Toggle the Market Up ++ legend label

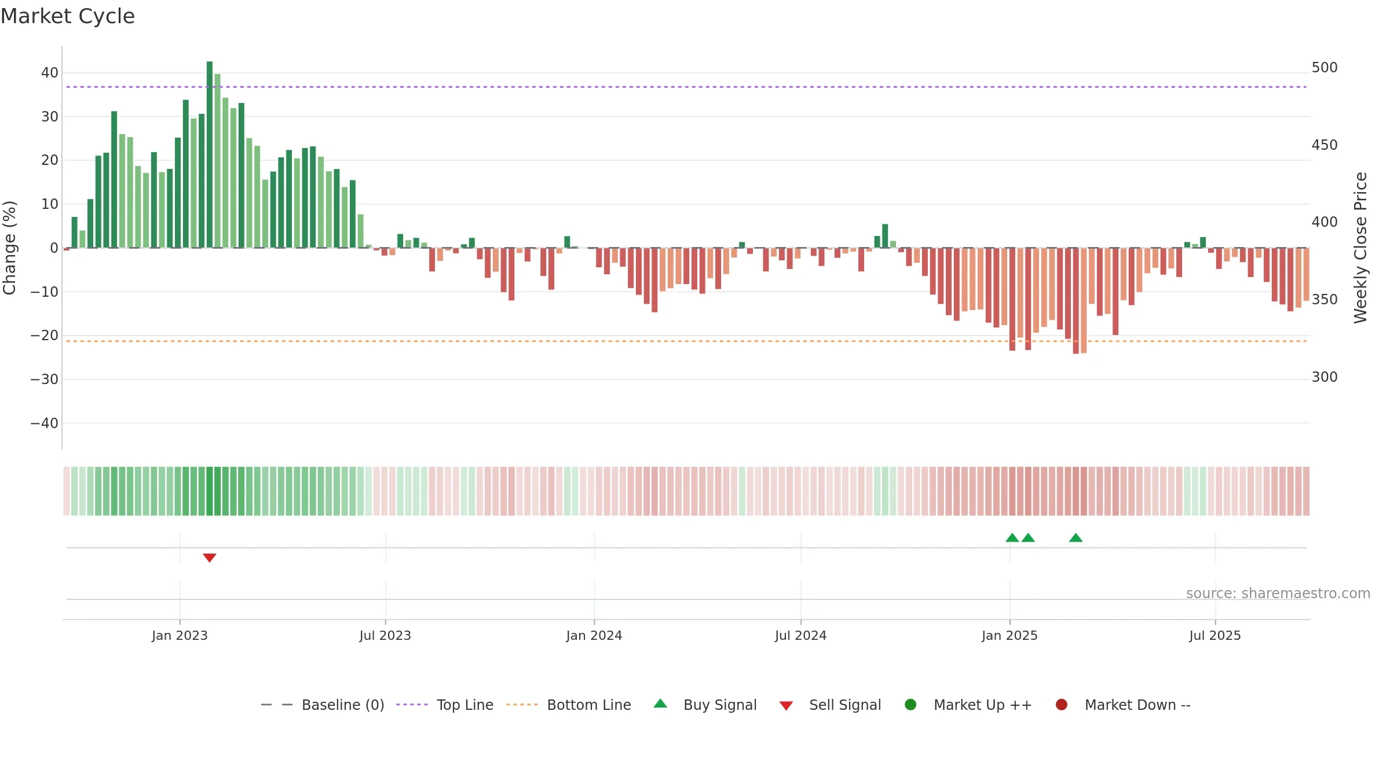pos(983,705)
